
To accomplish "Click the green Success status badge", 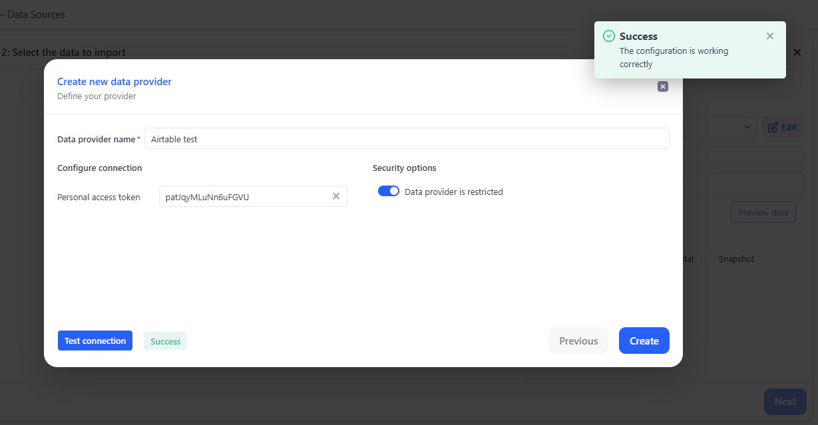I will click(x=165, y=341).
